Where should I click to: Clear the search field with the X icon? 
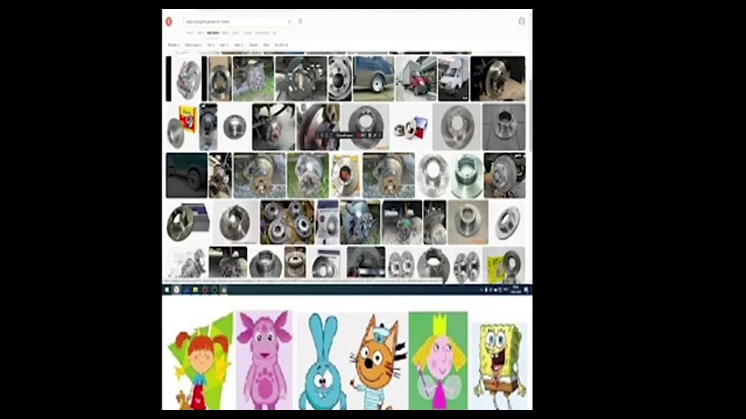(x=289, y=22)
